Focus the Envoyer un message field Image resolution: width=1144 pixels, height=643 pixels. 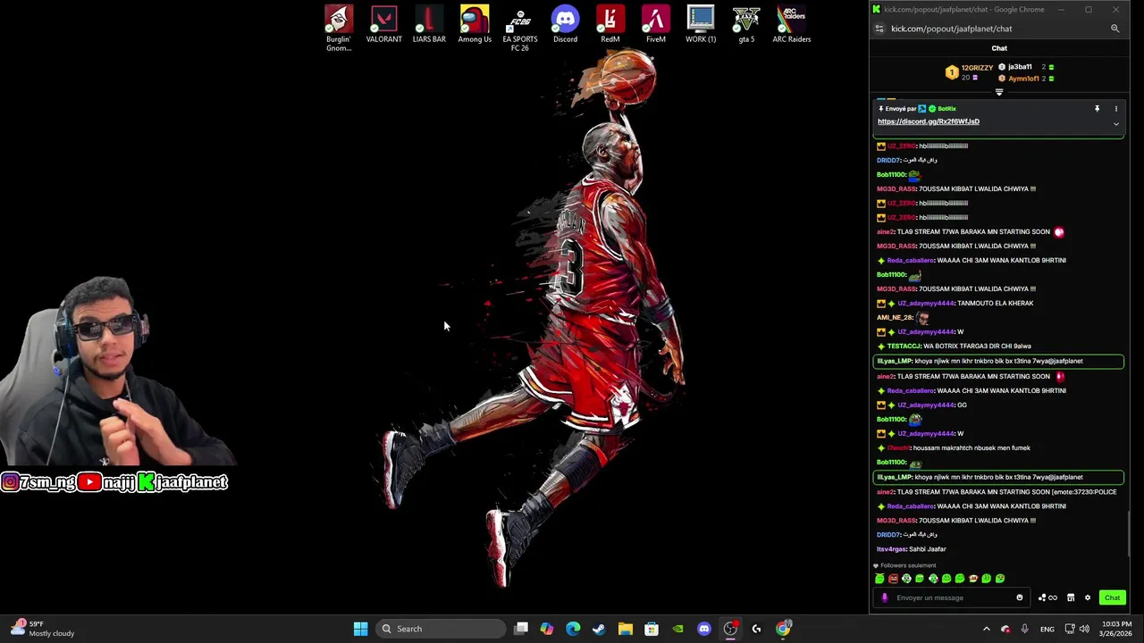952,597
